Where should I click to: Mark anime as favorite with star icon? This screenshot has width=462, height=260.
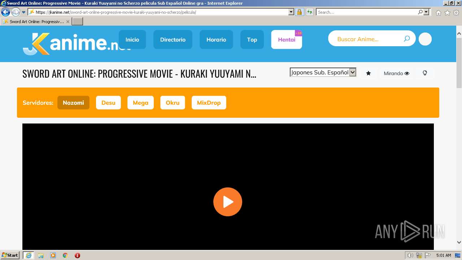(x=369, y=73)
